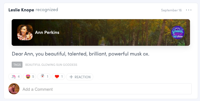The width and height of the screenshot is (200, 101).
Task: Click the plus icon beside REACTION
Action: (71, 77)
